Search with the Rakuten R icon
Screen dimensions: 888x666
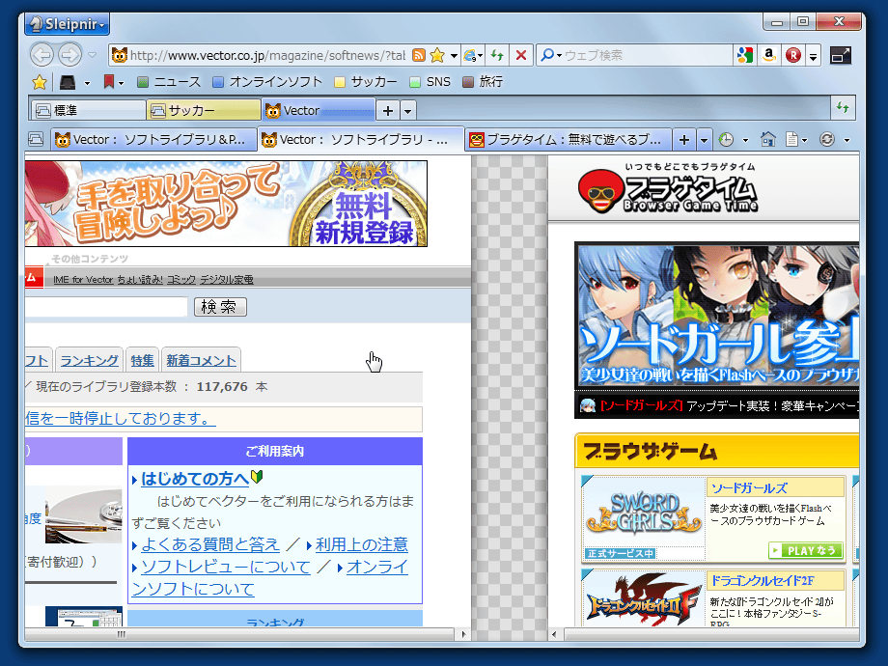click(x=792, y=55)
